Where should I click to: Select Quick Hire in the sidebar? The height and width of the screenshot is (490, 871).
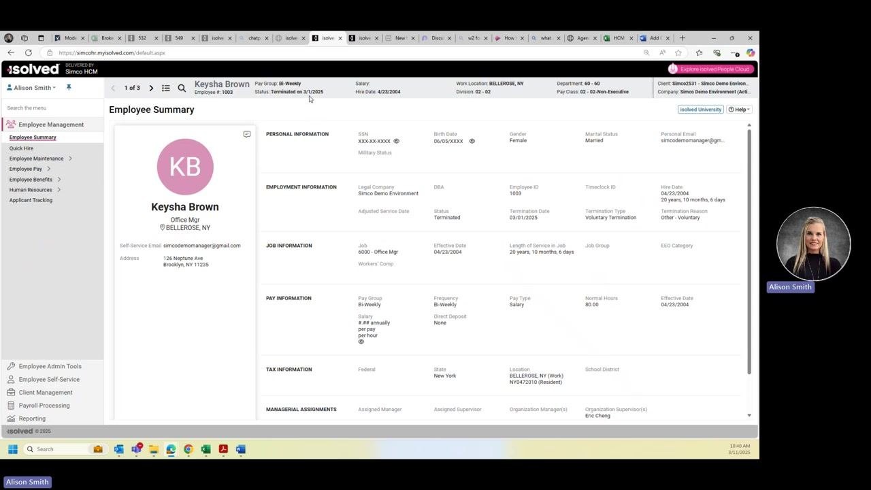point(21,148)
